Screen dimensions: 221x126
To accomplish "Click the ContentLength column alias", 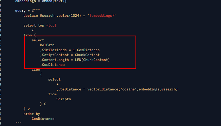I will [55, 60].
